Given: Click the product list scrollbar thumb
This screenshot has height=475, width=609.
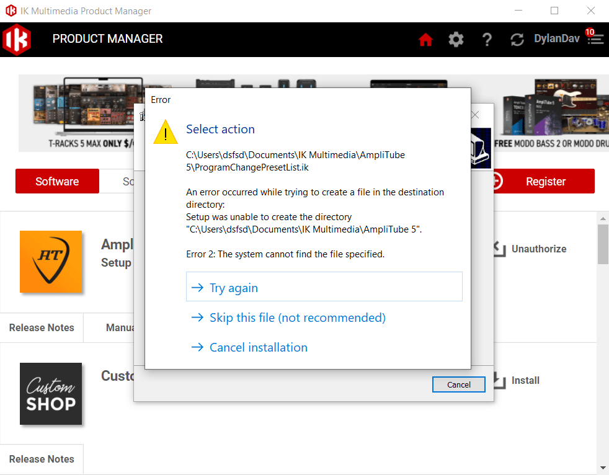Looking at the screenshot, I should pyautogui.click(x=603, y=244).
